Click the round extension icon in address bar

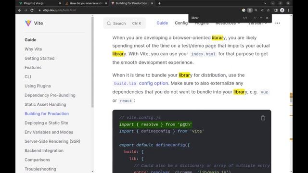pyautogui.click(x=244, y=10)
